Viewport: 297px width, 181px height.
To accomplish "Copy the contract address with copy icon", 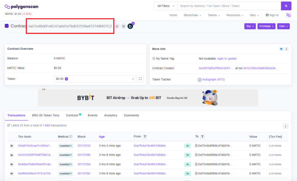I will [x=117, y=26].
